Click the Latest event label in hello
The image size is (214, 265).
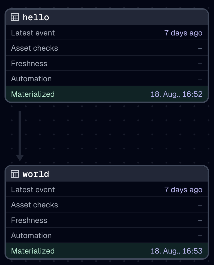(33, 33)
